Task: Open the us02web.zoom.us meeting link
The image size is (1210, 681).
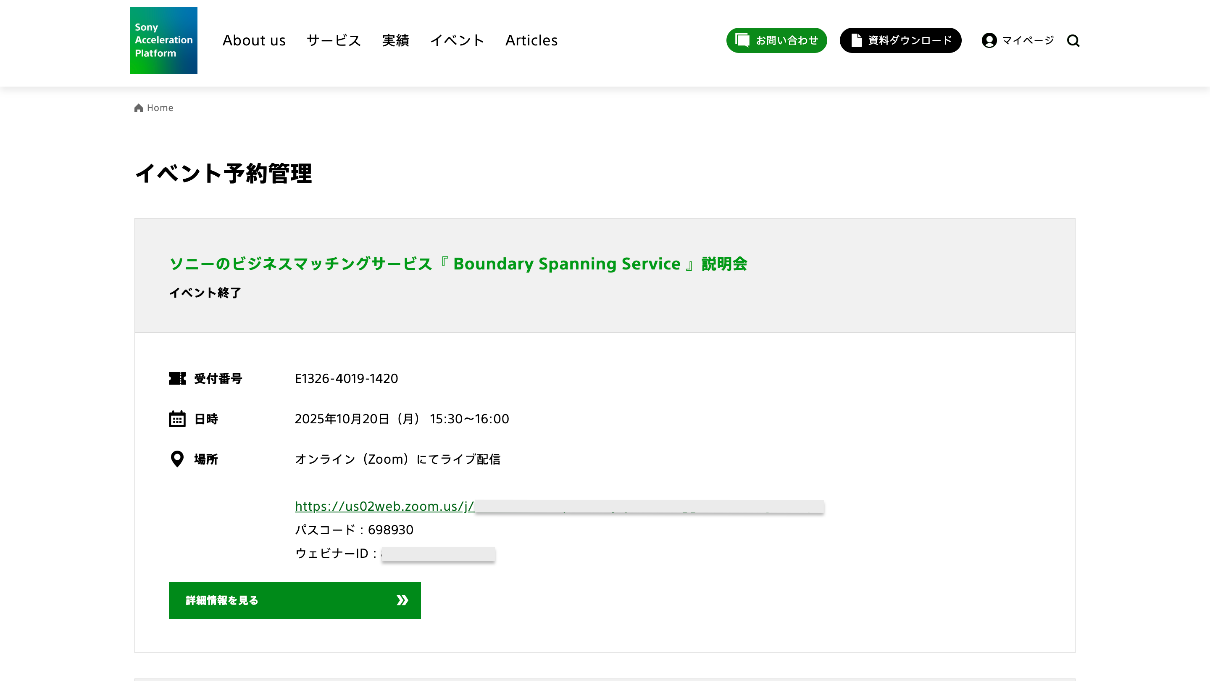Action: 384,506
